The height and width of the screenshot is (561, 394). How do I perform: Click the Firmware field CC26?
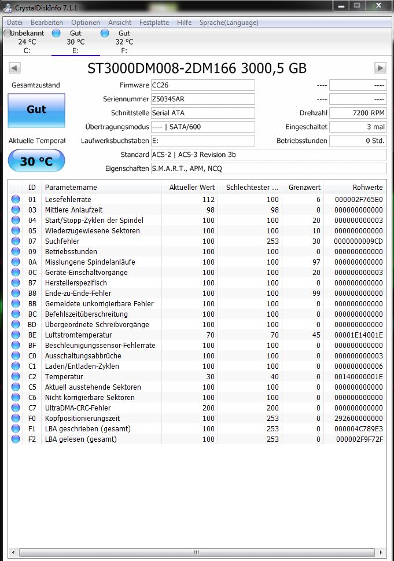point(202,85)
